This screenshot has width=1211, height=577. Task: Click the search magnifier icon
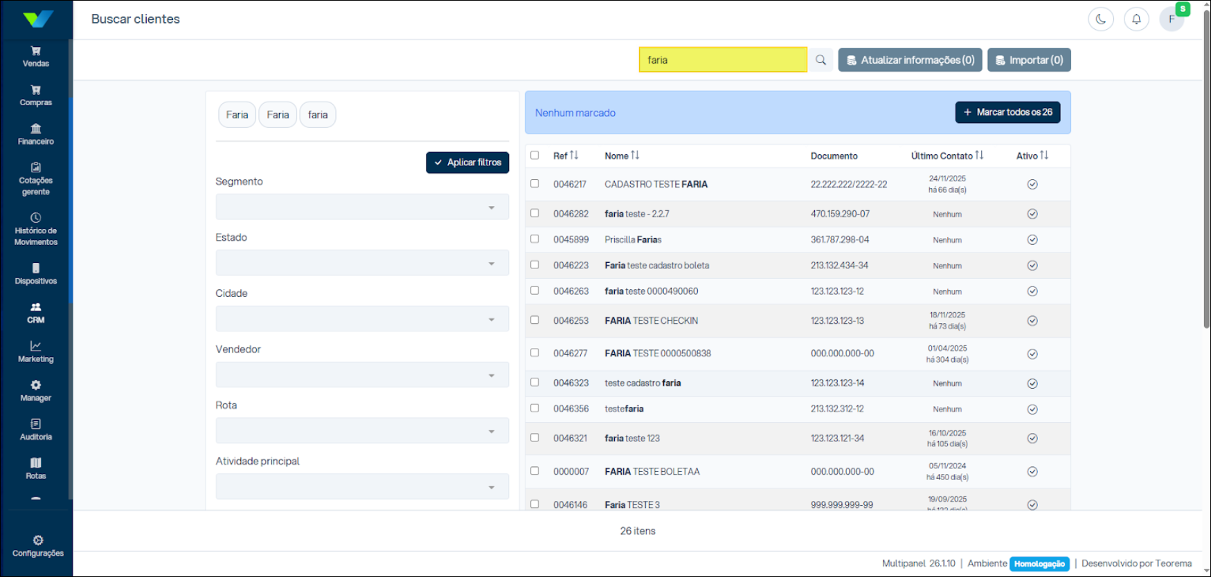820,60
